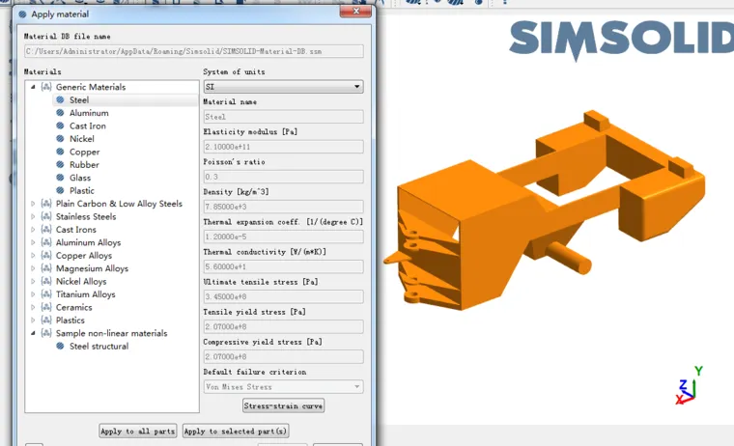
Task: Select the Cast Irons group label
Action: click(x=76, y=230)
